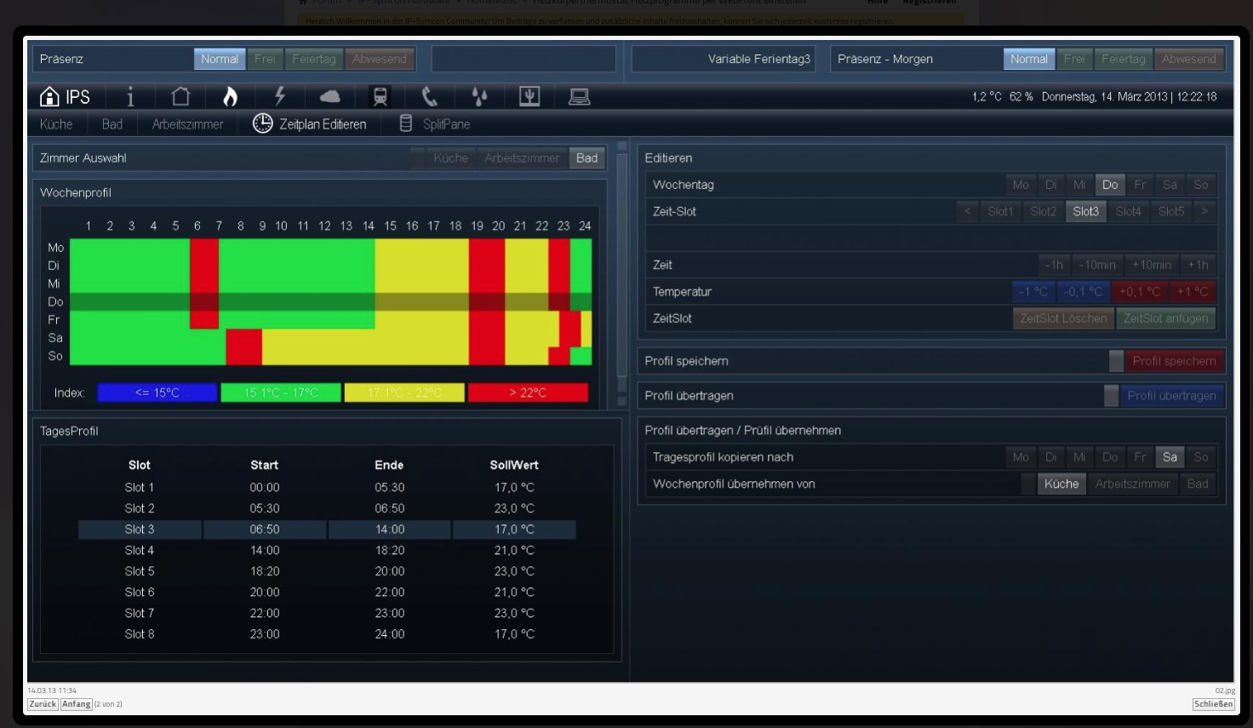Set Präsenz to Feiertag
The width and height of the screenshot is (1253, 728).
(314, 59)
